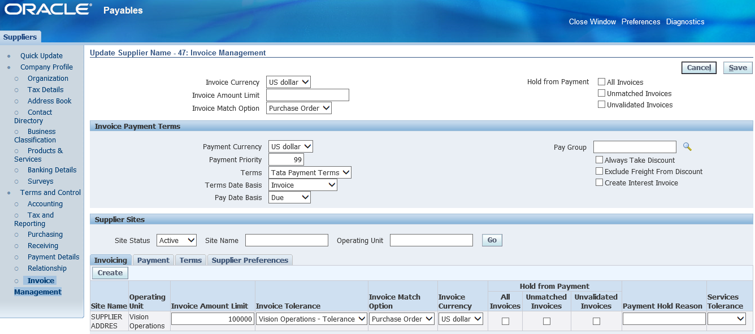Check the All Invoices hold checkbox
The width and height of the screenshot is (755, 334).
(x=602, y=82)
